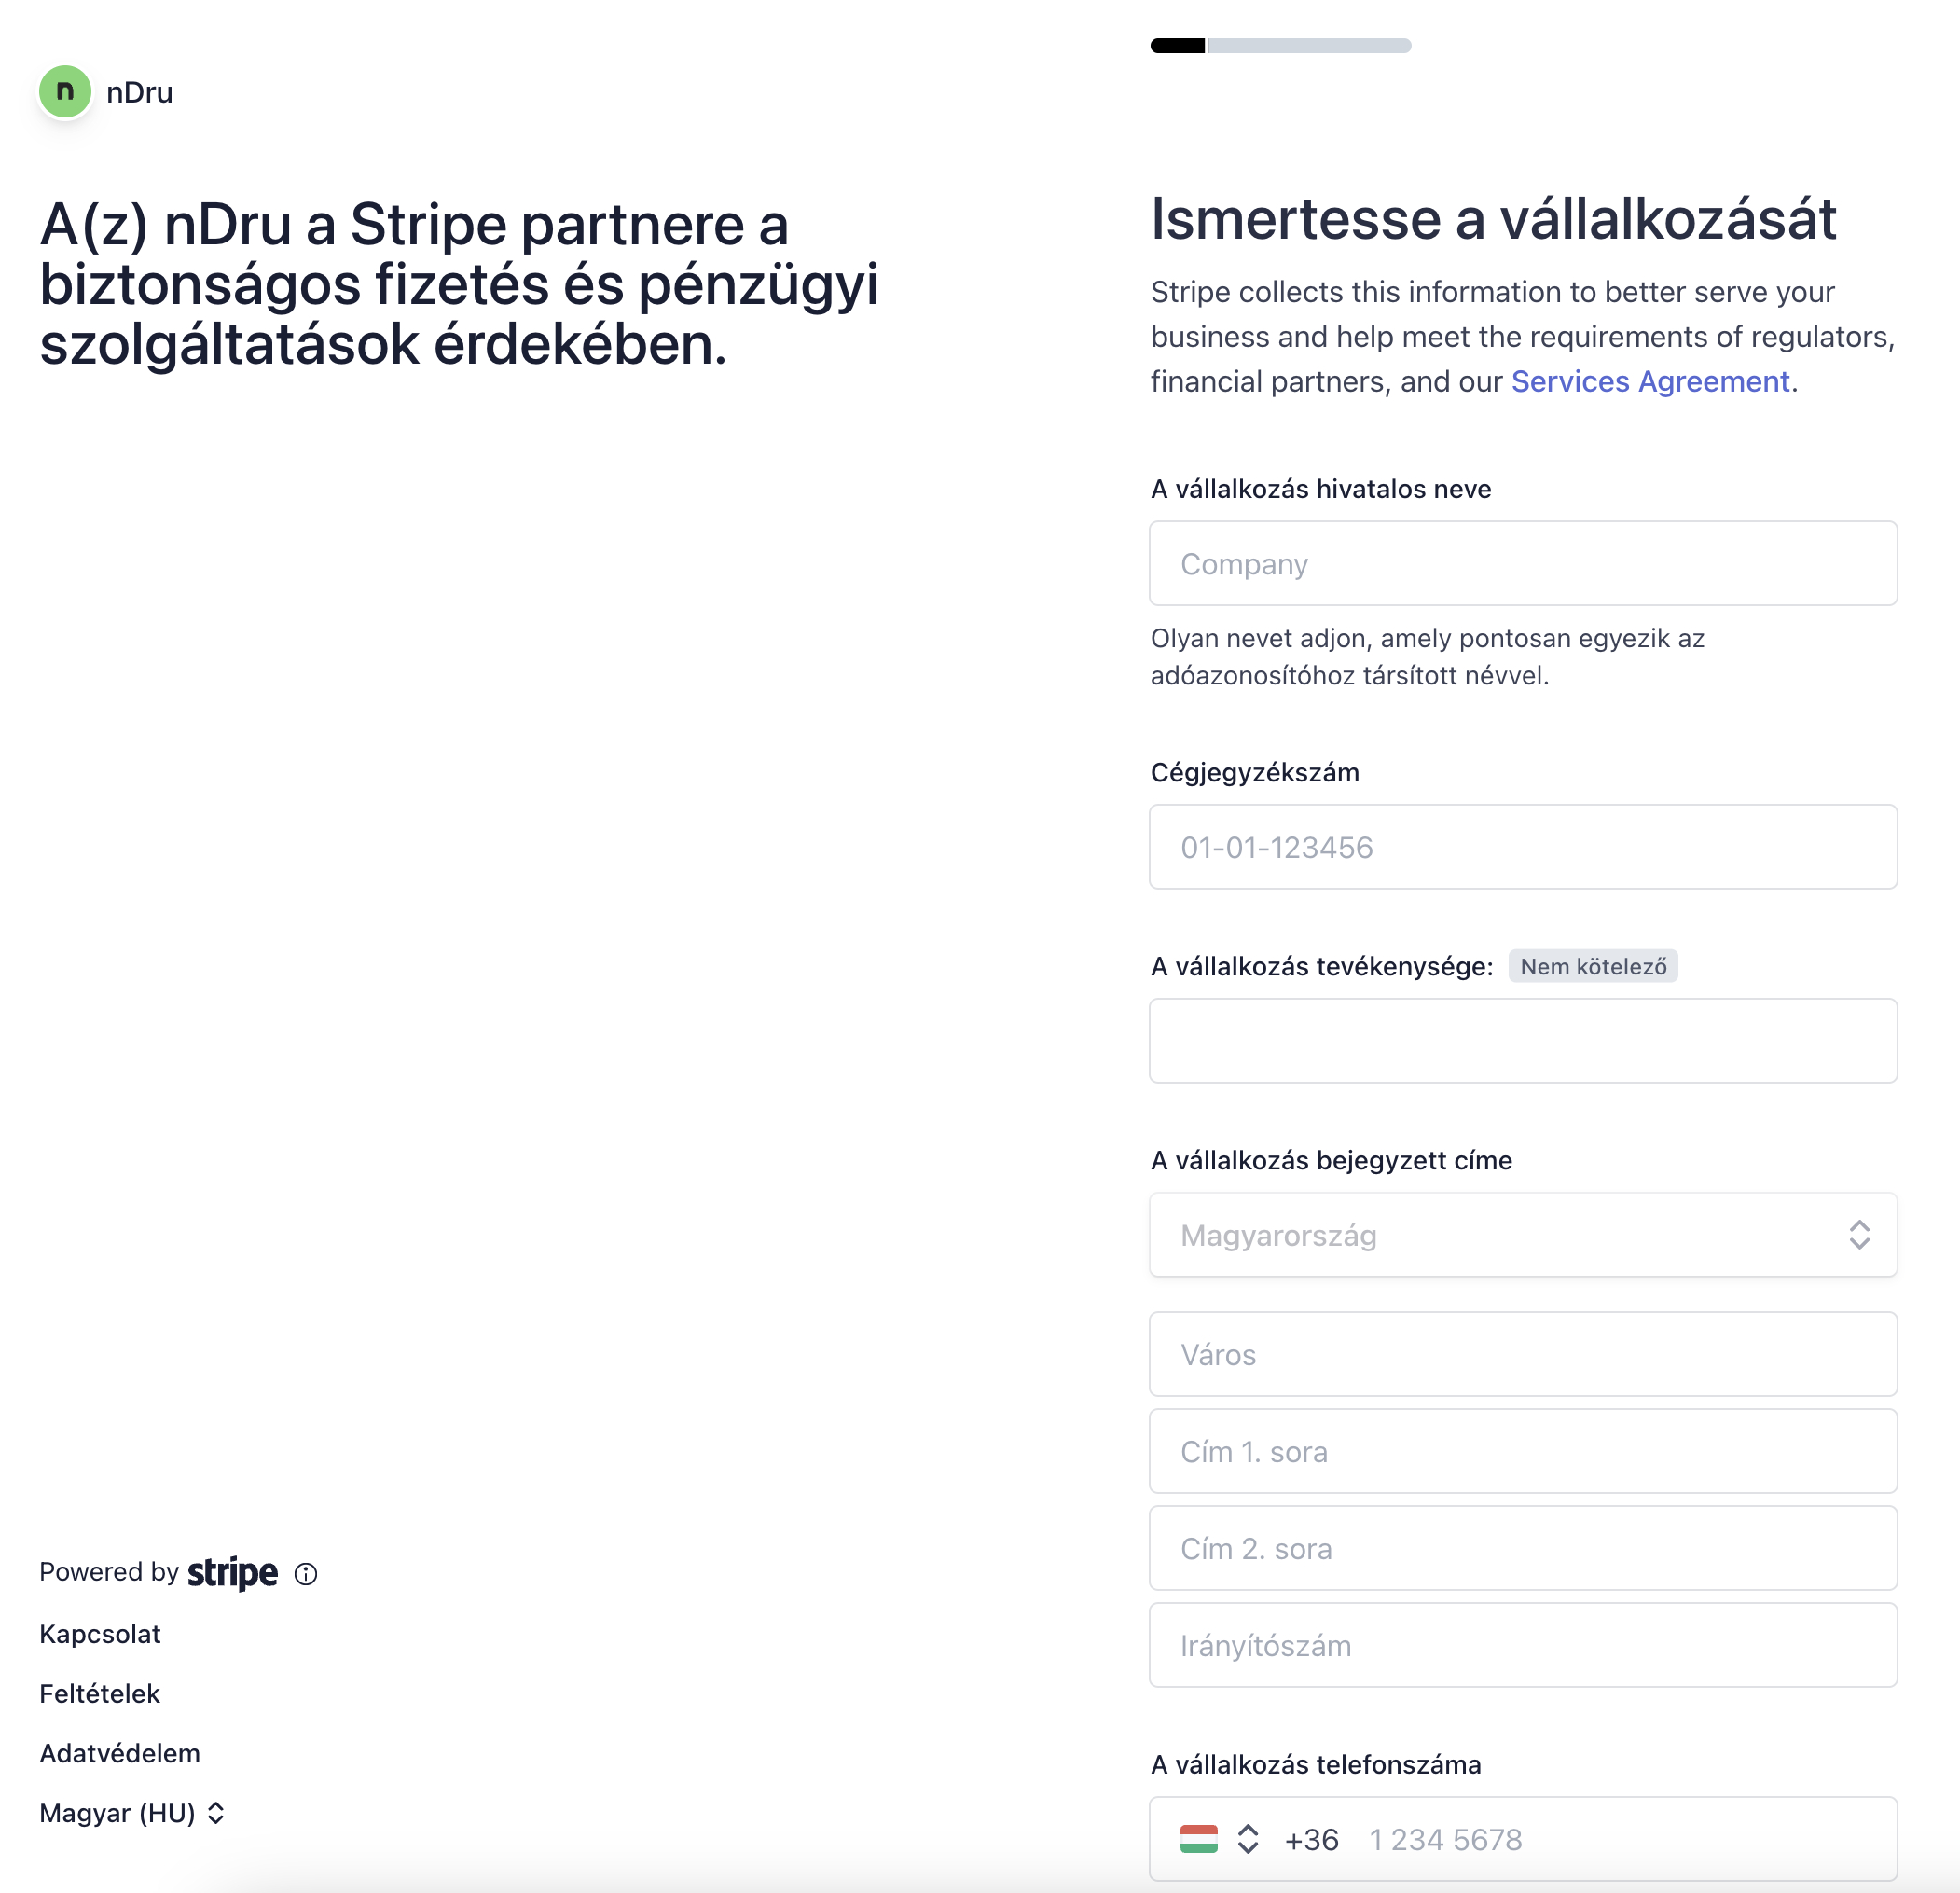Focus the Cím 2. sora field
Viewport: 1960px width, 1893px height.
tap(1523, 1548)
